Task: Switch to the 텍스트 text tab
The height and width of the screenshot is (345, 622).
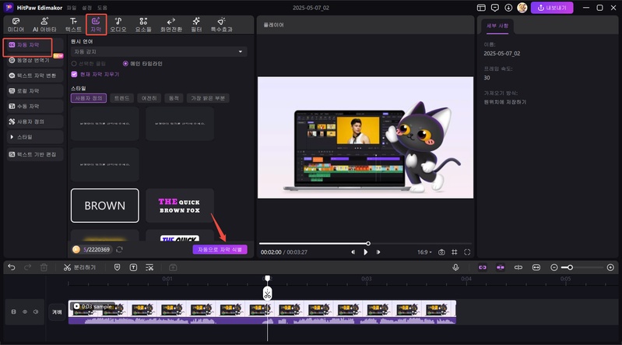Action: pos(73,25)
